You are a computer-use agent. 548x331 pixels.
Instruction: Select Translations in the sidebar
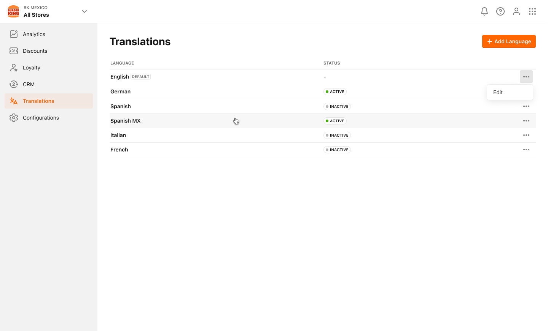click(49, 101)
